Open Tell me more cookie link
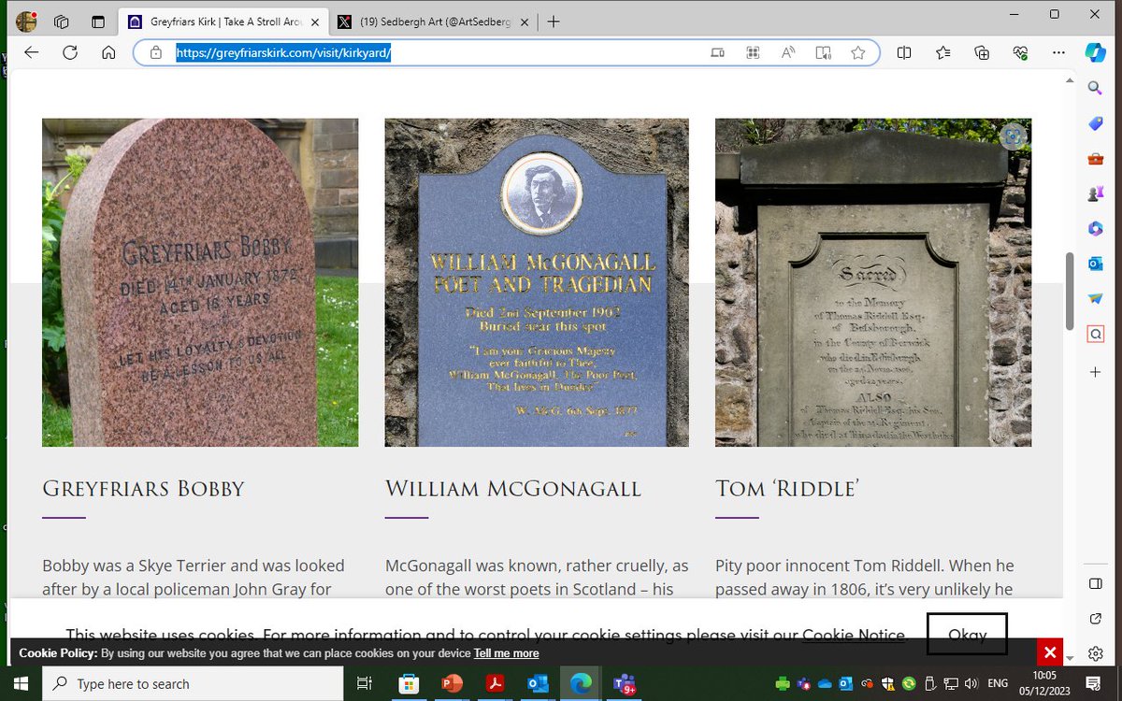The width and height of the screenshot is (1122, 701). 506,653
